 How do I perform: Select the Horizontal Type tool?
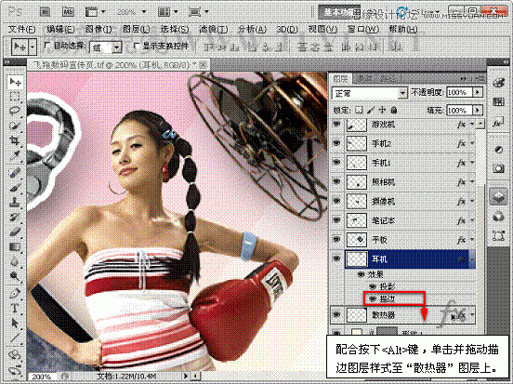point(15,308)
